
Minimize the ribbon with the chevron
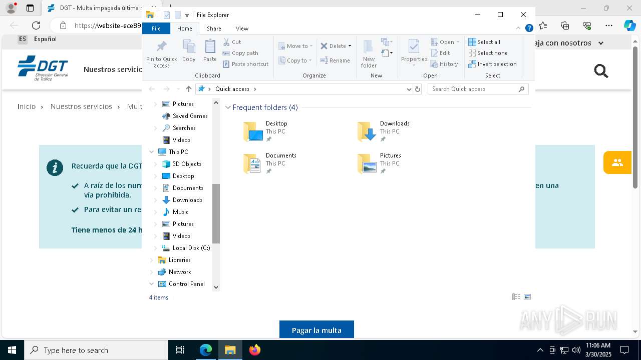(518, 28)
